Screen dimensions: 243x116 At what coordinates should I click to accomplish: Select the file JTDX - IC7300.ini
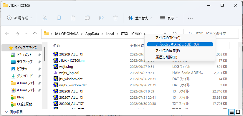point(72,60)
